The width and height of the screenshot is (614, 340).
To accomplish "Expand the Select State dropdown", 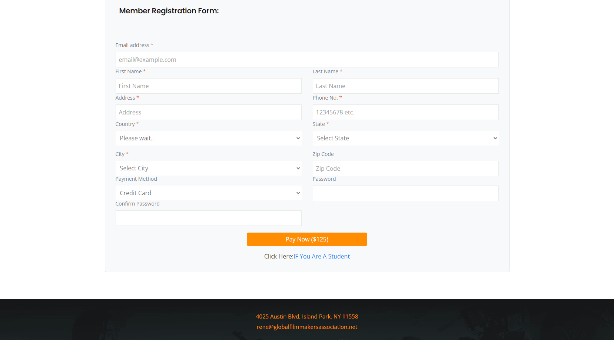I will 405,138.
